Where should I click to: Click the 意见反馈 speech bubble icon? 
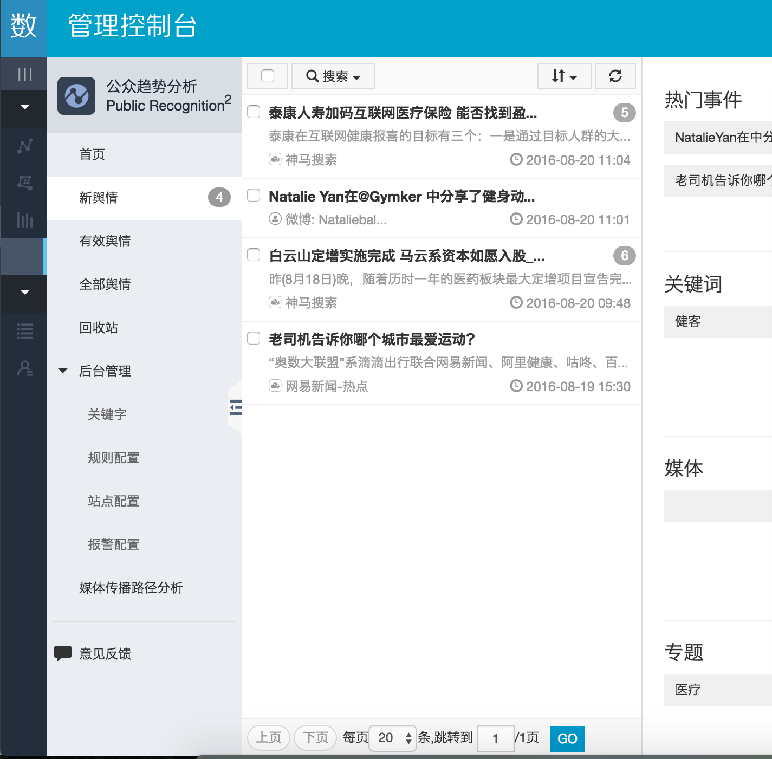click(63, 654)
